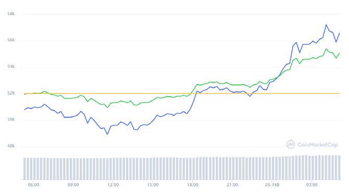This screenshot has height=193, width=349.
Task: Click the blue line's lowest dip
Action: [107, 134]
